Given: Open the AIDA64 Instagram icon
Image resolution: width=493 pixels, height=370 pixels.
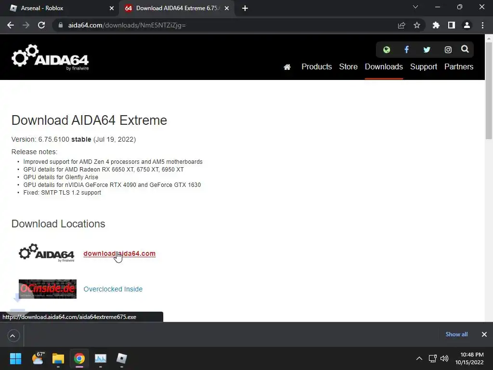Looking at the screenshot, I should pos(448,50).
